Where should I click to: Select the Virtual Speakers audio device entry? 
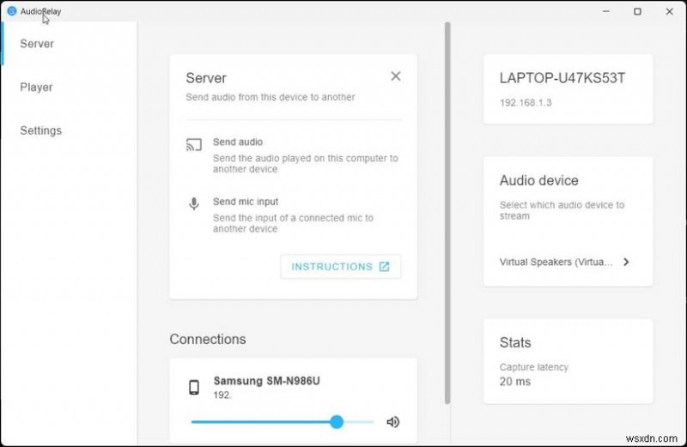click(x=564, y=262)
